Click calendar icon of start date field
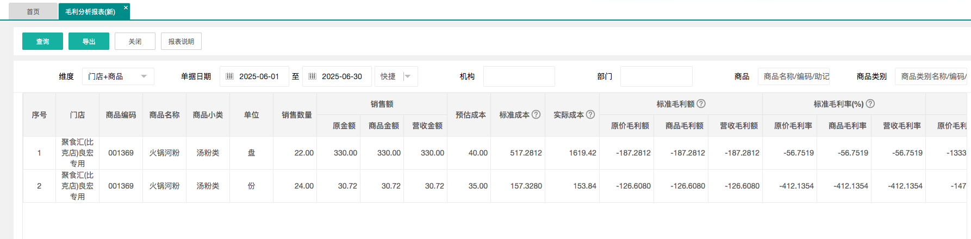The width and height of the screenshot is (971, 239). click(x=229, y=76)
